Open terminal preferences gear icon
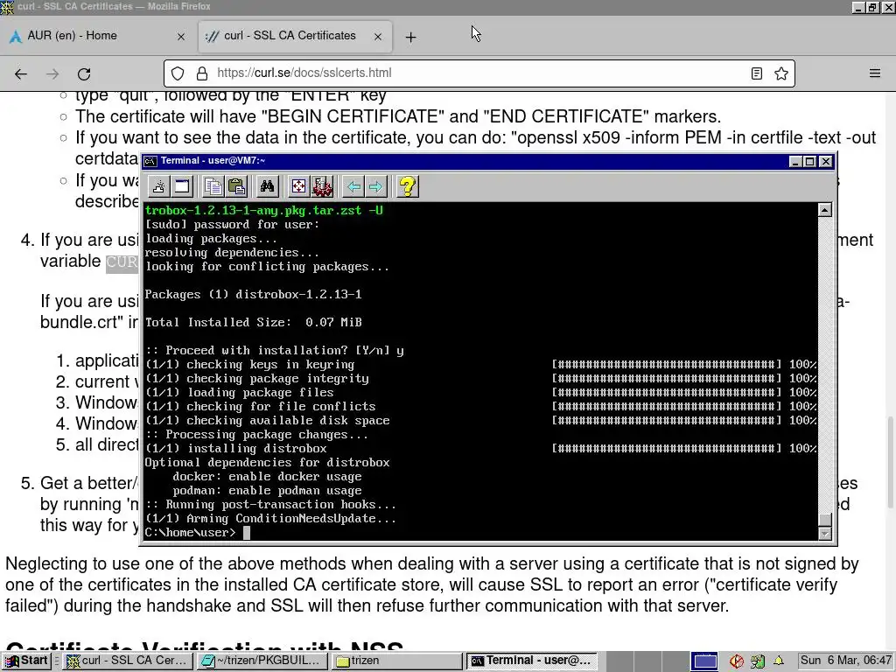Screen dimensions: 896x672 [x=322, y=186]
